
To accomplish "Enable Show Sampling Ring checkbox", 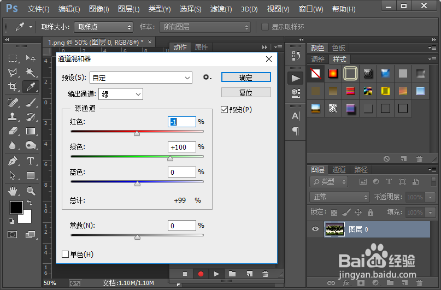I will (264, 27).
